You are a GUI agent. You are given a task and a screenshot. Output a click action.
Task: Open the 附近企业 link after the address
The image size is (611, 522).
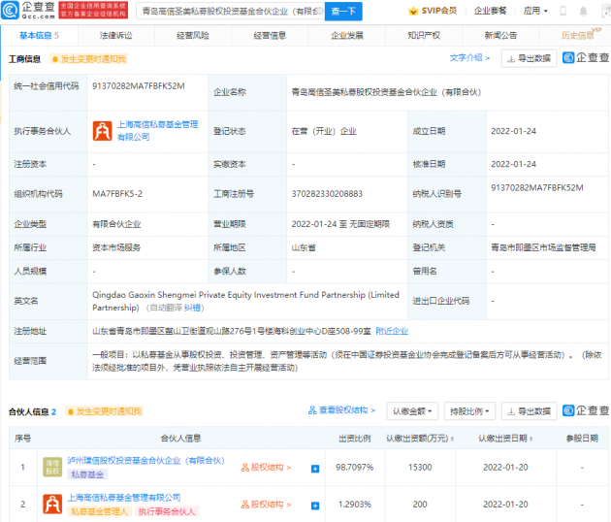pyautogui.click(x=391, y=331)
